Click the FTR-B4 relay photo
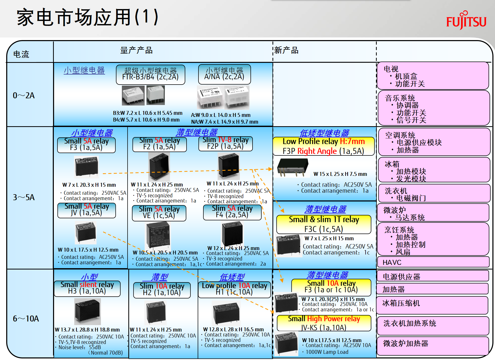Screen dimensions: 495x360 pyautogui.click(x=156, y=95)
